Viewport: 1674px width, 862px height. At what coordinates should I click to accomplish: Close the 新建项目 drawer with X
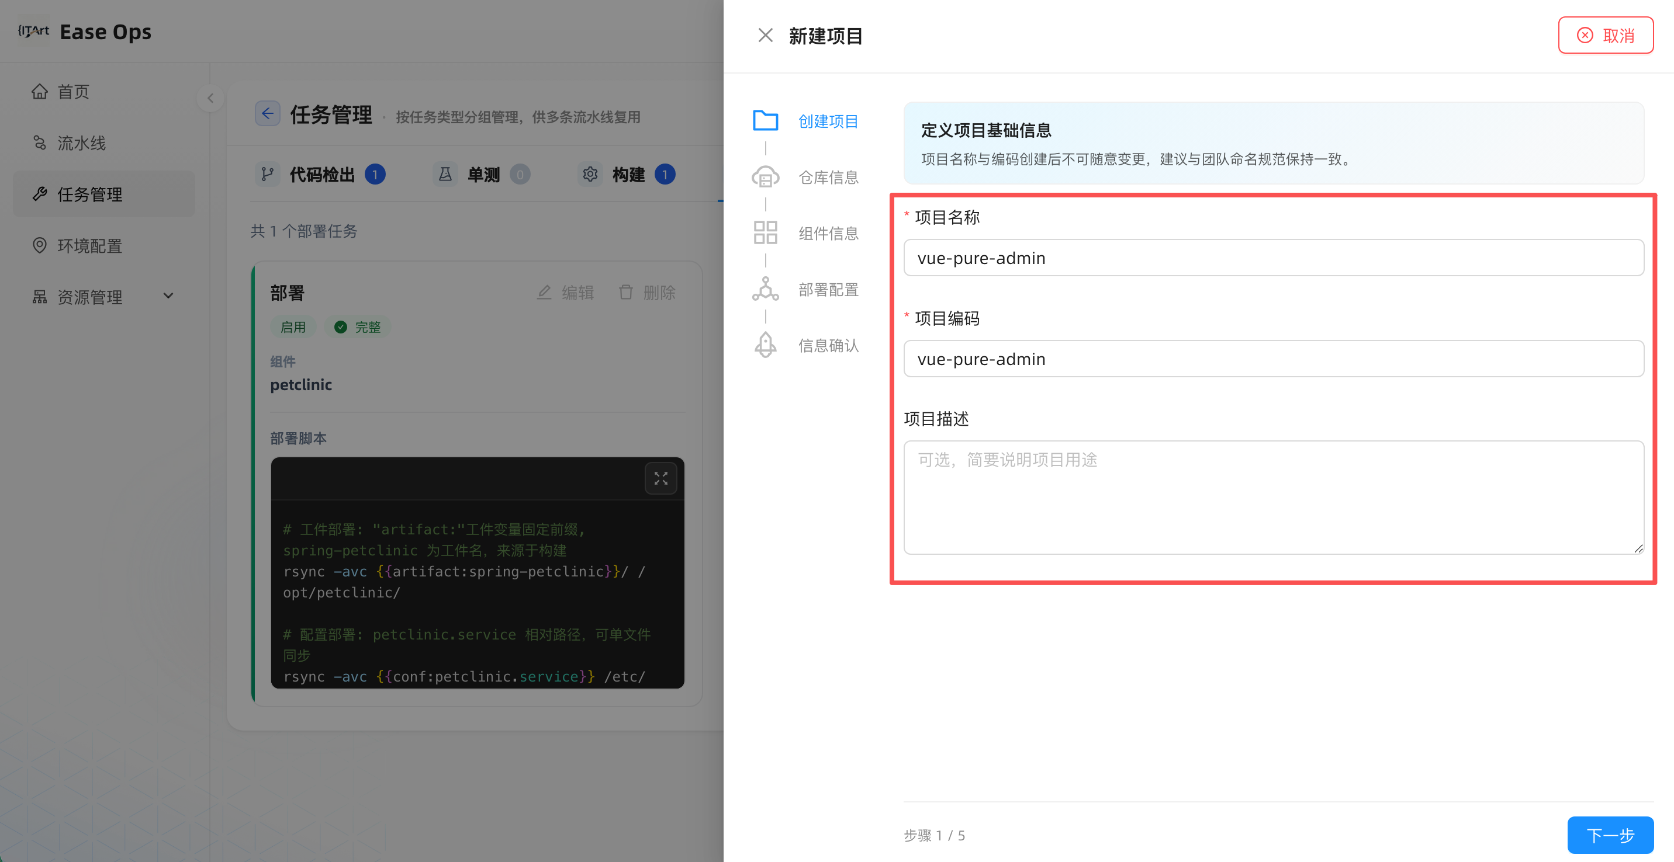pyautogui.click(x=765, y=35)
